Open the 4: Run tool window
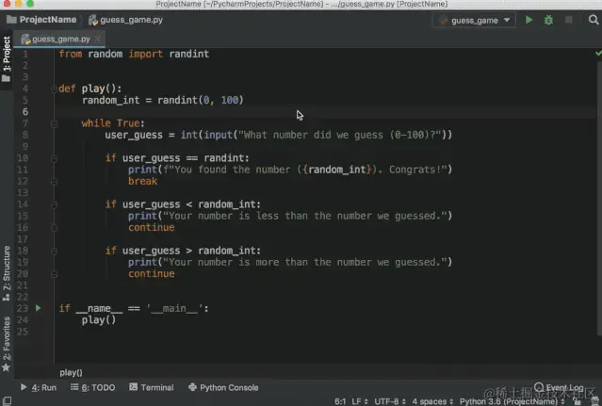Viewport: 602px width, 406px height. click(38, 387)
